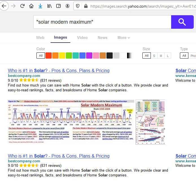Filter images by red color
This screenshot has height=186, width=196.
[x=49, y=56]
